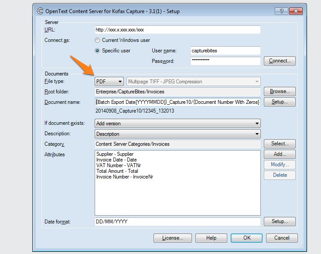
Task: Click Modify... attribute button
Action: 280,165
